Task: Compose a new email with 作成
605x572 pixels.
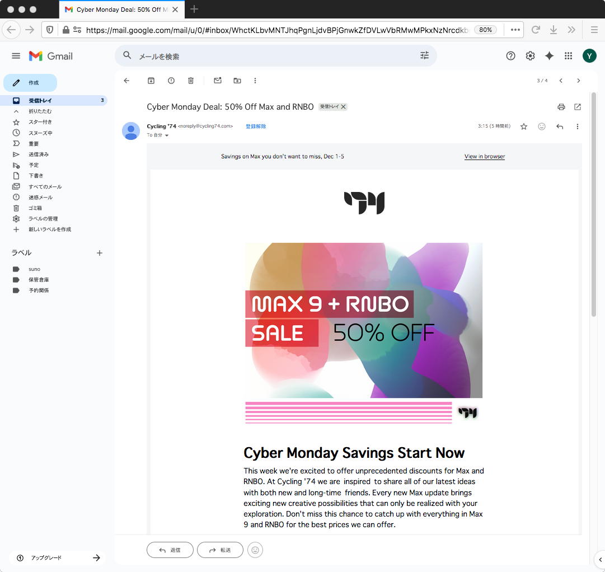Action: tap(30, 83)
